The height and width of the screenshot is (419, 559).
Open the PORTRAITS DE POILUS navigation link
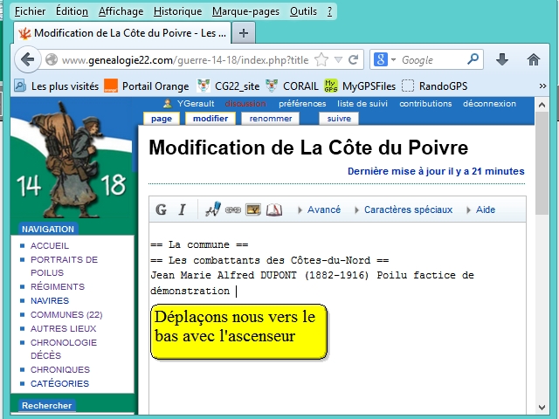click(x=64, y=265)
